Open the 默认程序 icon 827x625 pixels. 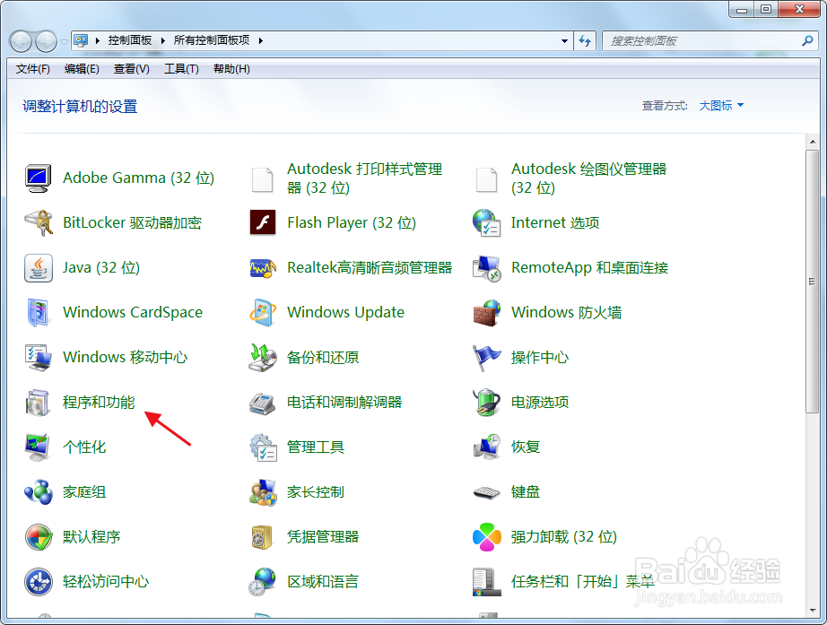38,537
